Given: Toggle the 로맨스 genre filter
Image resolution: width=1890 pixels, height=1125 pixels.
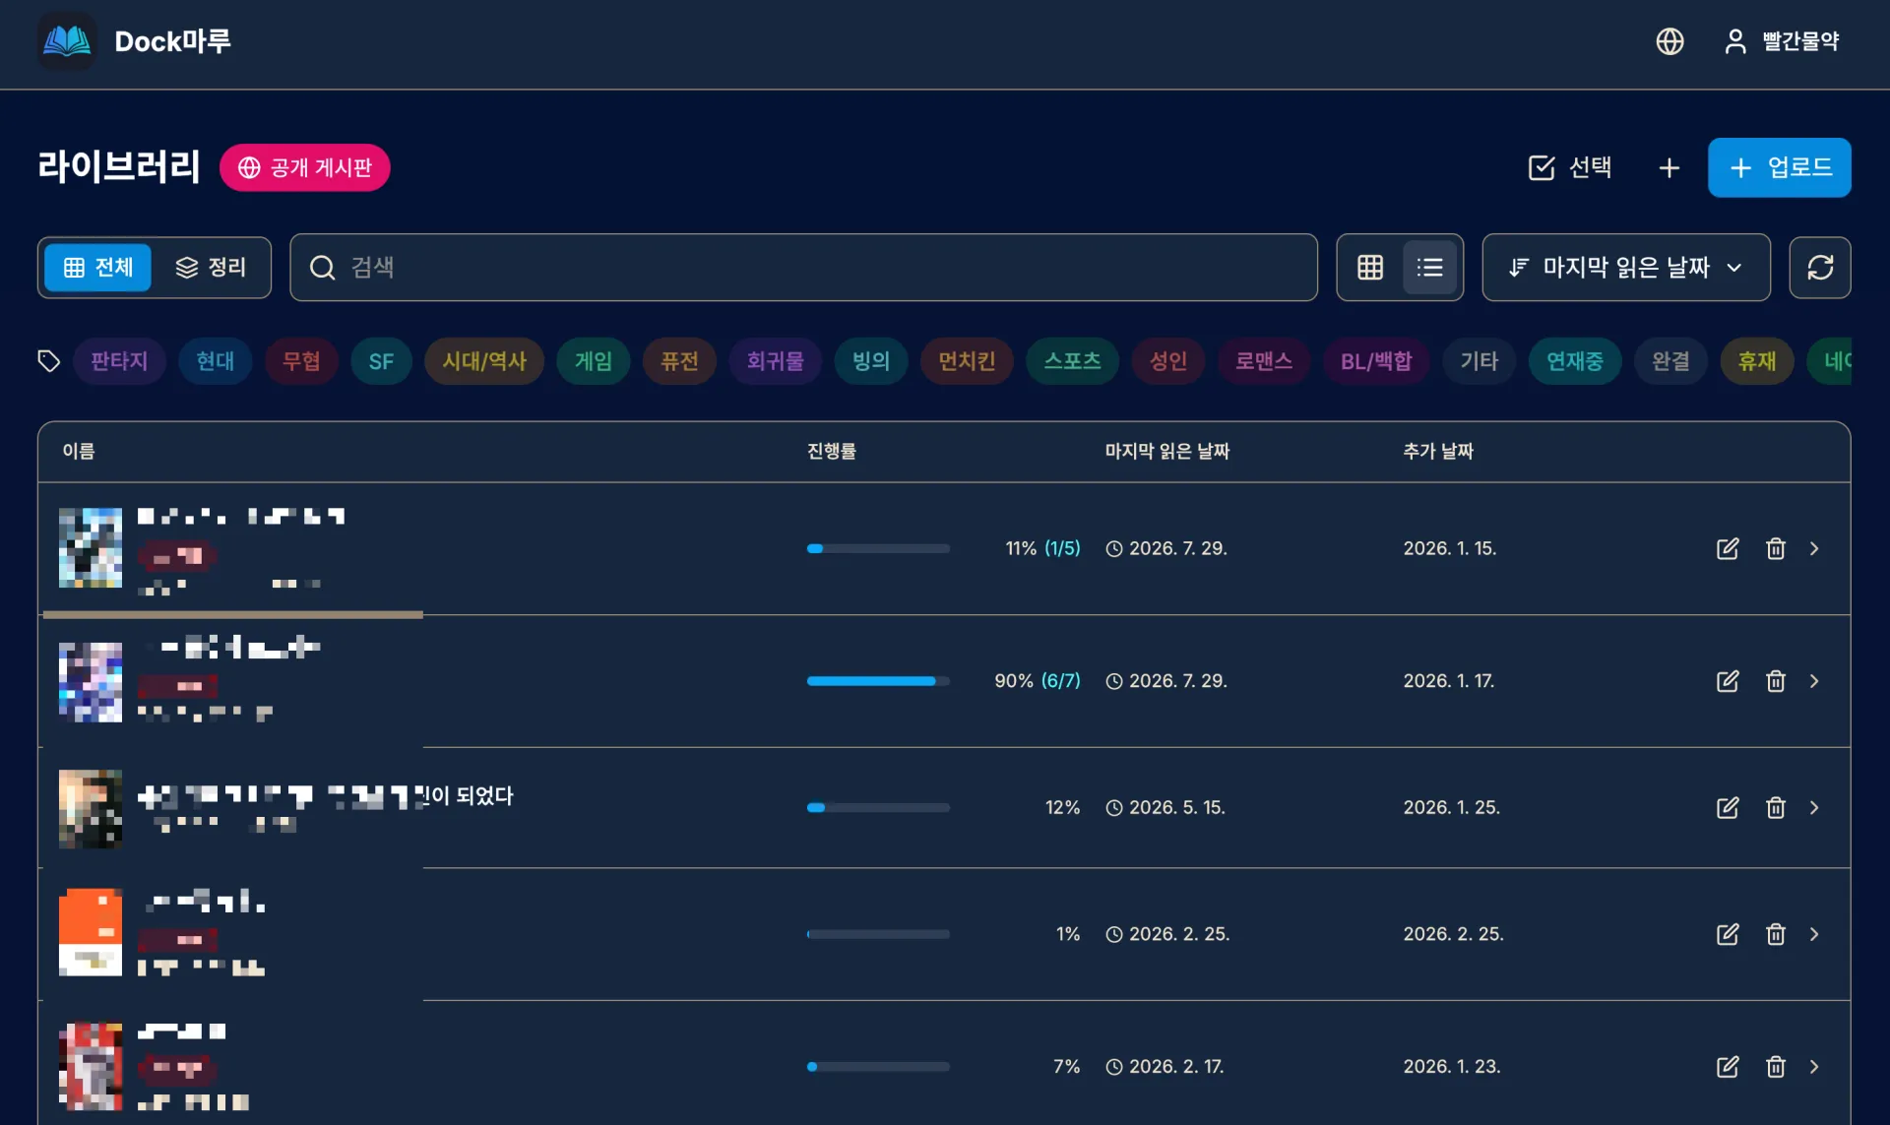Looking at the screenshot, I should point(1264,361).
